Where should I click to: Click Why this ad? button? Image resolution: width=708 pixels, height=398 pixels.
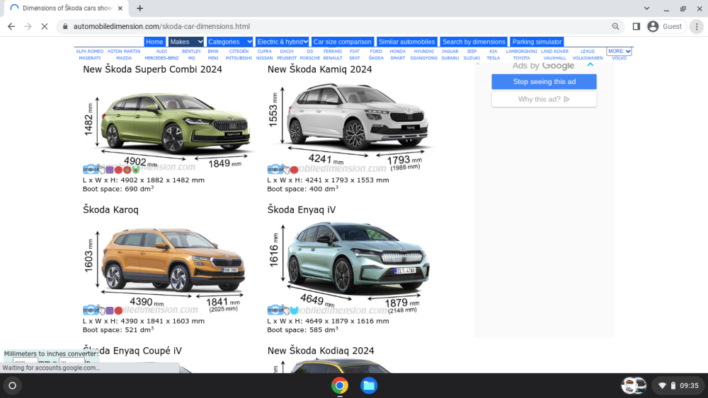544,99
